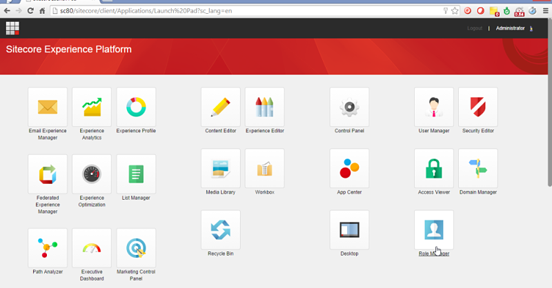Open Executive Dashboard tile
552x288 pixels.
pos(92,248)
